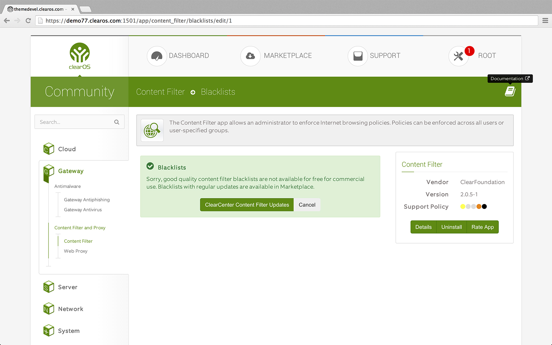Go to the Marketplace menu
Image resolution: width=552 pixels, height=345 pixels.
[x=288, y=56]
